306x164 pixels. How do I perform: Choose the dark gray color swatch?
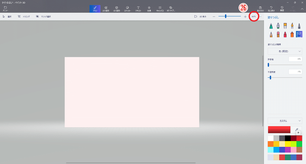click(282, 138)
